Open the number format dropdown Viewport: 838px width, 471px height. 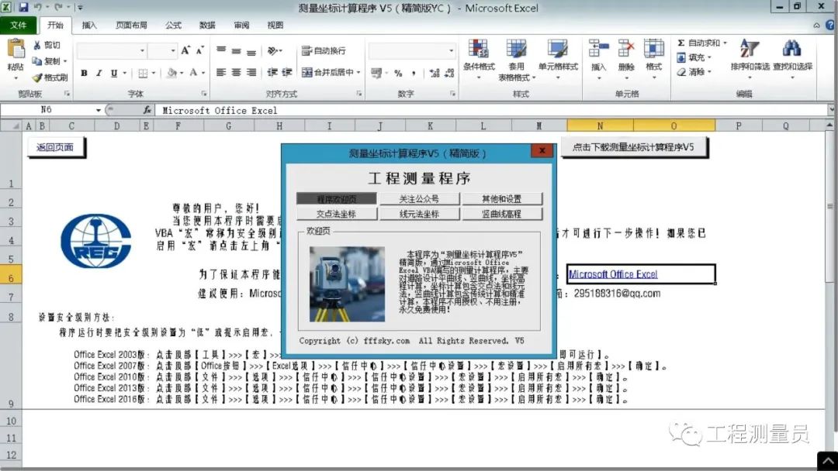[452, 50]
